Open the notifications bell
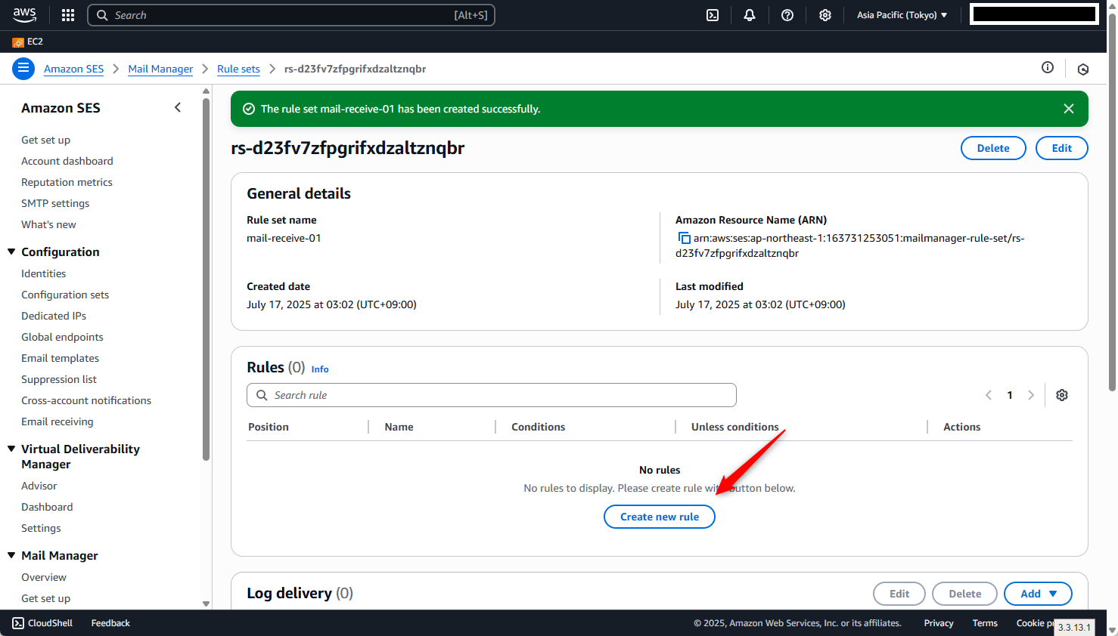The height and width of the screenshot is (636, 1118). [750, 15]
